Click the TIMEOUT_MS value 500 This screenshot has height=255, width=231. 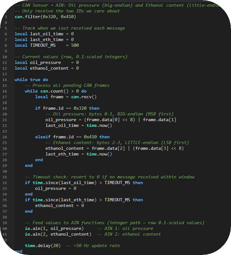pyautogui.click(x=75, y=45)
